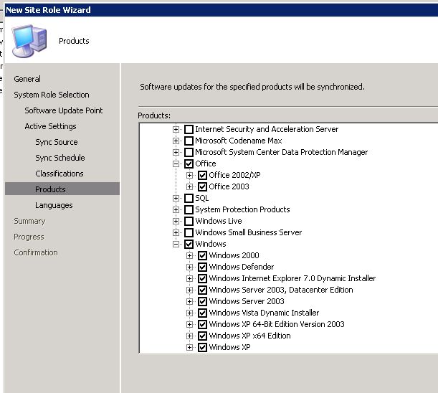
Task: Uncheck Windows XP 64-Bit Edition Version 2003
Action: 203,324
